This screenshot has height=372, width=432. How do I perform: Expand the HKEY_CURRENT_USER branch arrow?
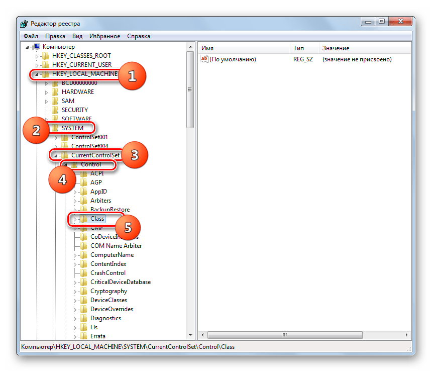pos(37,65)
